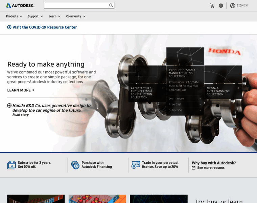The image size is (257, 203).
Task: Open Subscribe for 3 years offer
Action: (34, 165)
